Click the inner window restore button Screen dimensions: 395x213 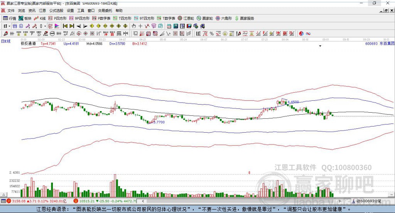386,10
